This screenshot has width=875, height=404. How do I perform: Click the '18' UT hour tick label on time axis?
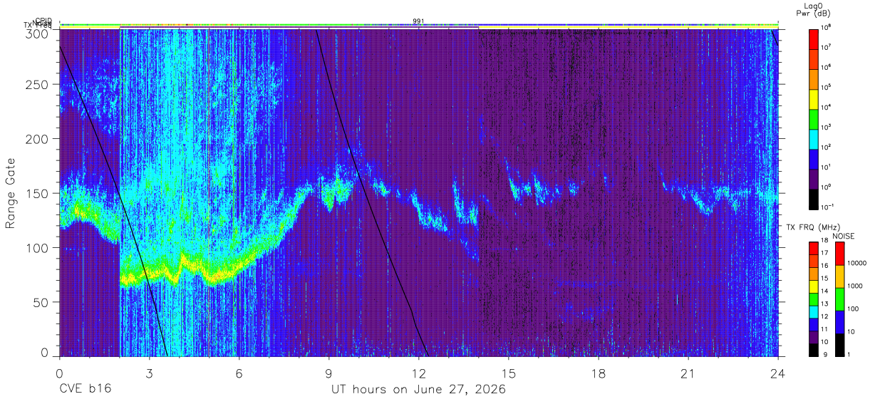tap(599, 373)
